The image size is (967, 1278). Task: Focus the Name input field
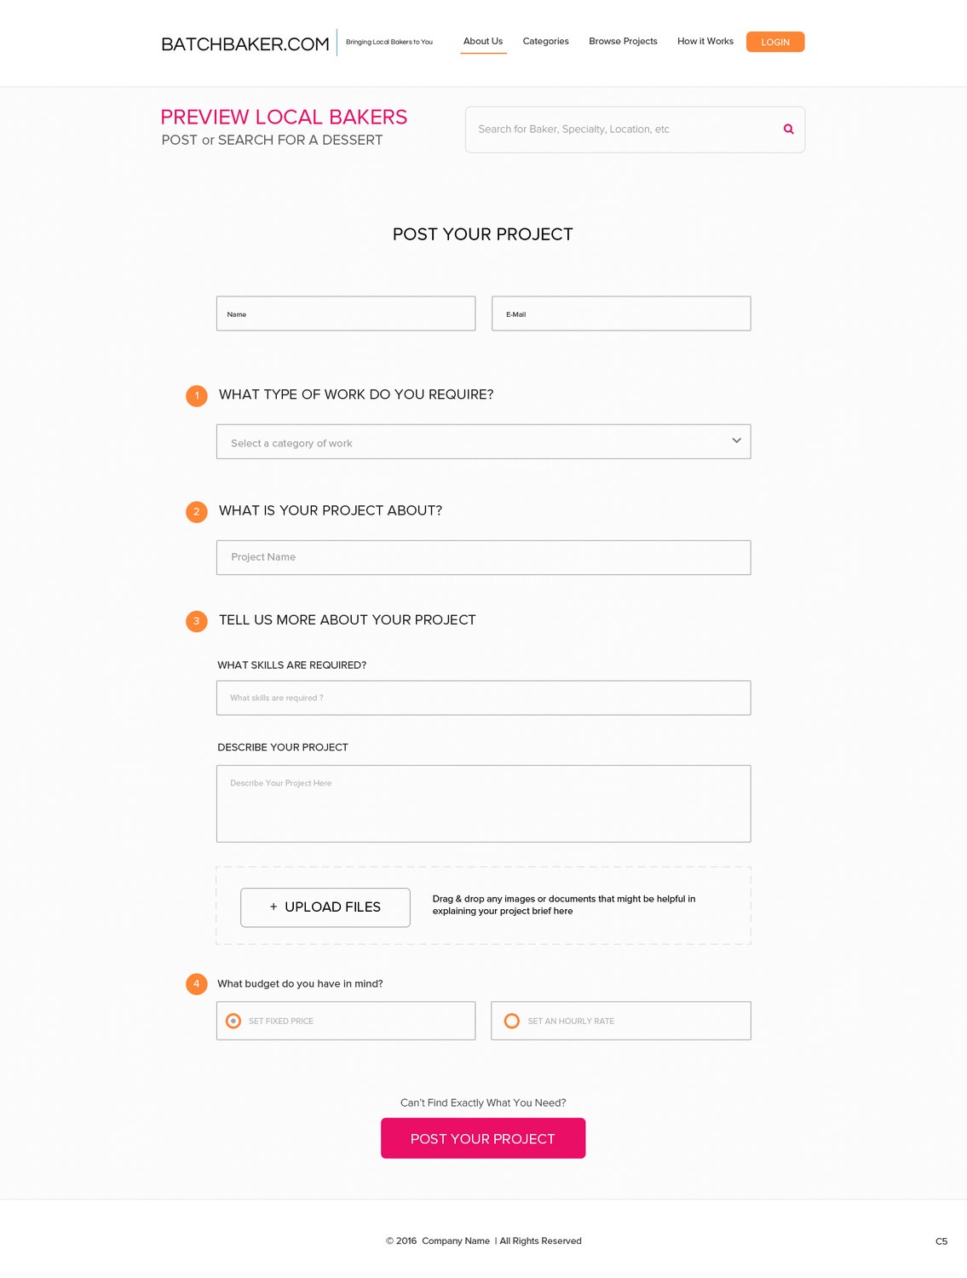pyautogui.click(x=346, y=314)
